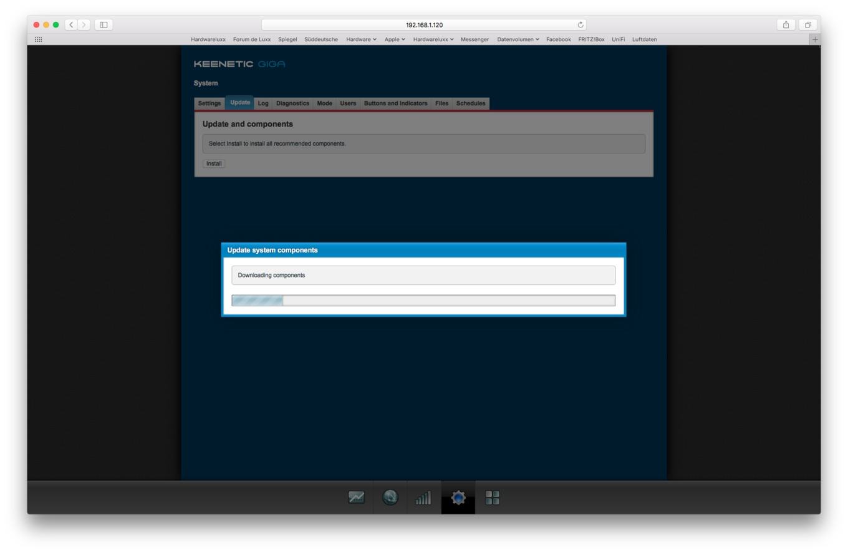
Task: Expand the Apple bookmarks folder
Action: tap(395, 39)
